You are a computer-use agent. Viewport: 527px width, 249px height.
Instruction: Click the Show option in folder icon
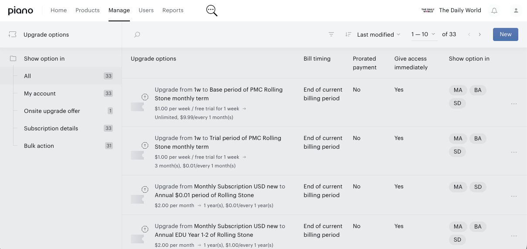point(13,58)
